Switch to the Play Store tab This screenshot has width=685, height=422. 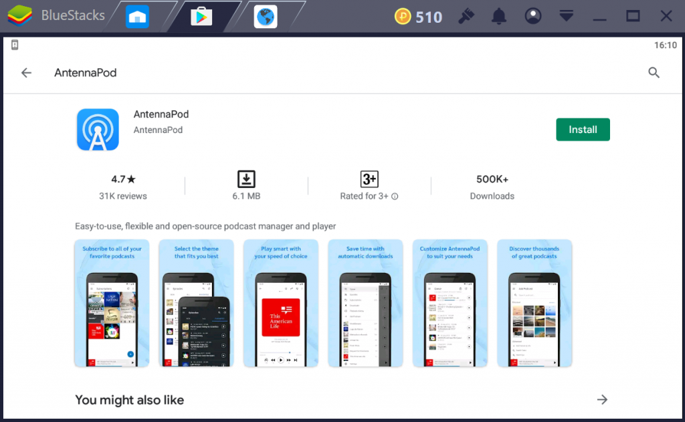[x=201, y=17]
